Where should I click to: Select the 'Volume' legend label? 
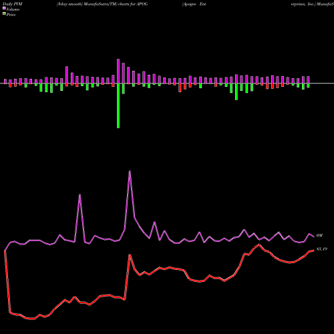tap(13, 9)
